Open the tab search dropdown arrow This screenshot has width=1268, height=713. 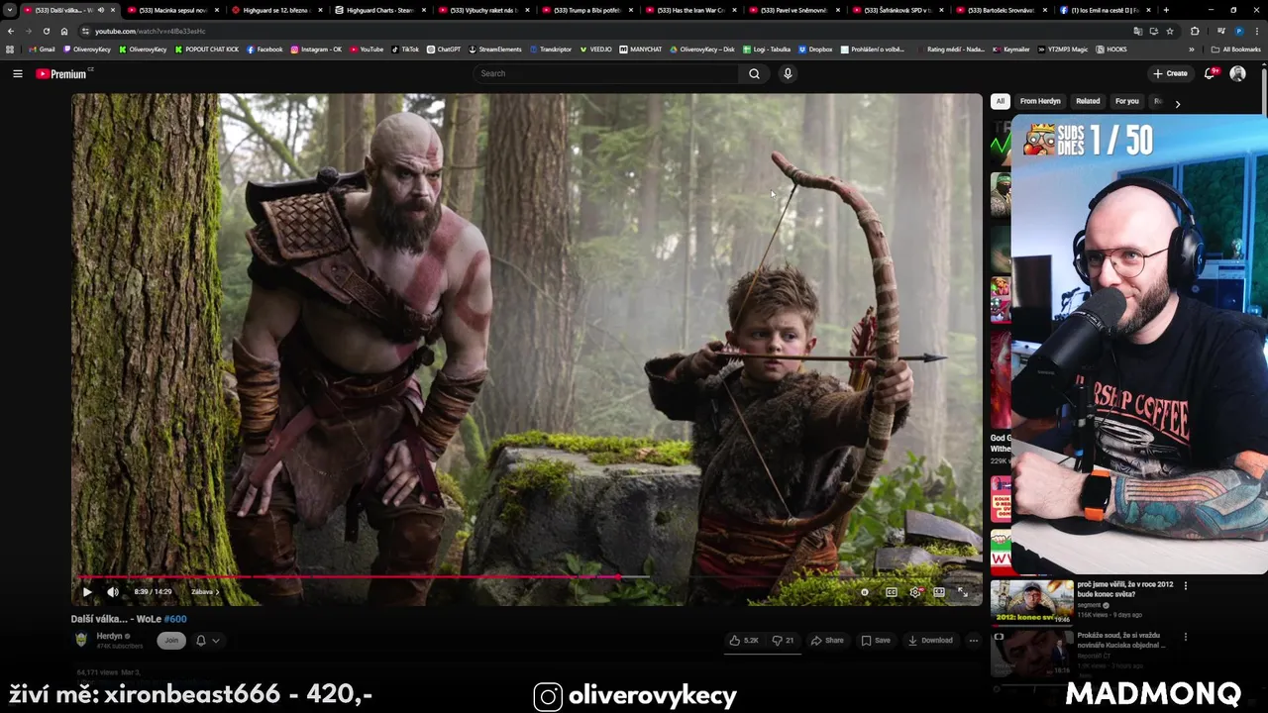(9, 10)
